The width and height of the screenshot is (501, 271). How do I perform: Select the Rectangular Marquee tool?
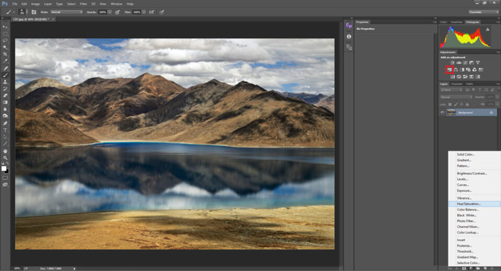point(5,34)
